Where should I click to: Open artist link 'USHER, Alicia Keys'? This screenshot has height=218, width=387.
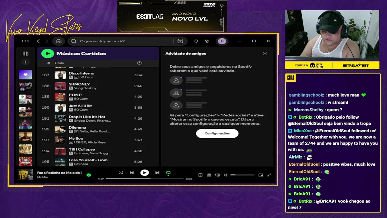90,142
